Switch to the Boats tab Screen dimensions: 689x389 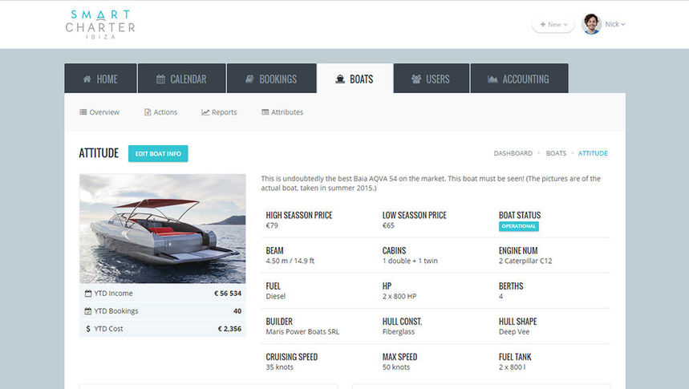click(355, 79)
